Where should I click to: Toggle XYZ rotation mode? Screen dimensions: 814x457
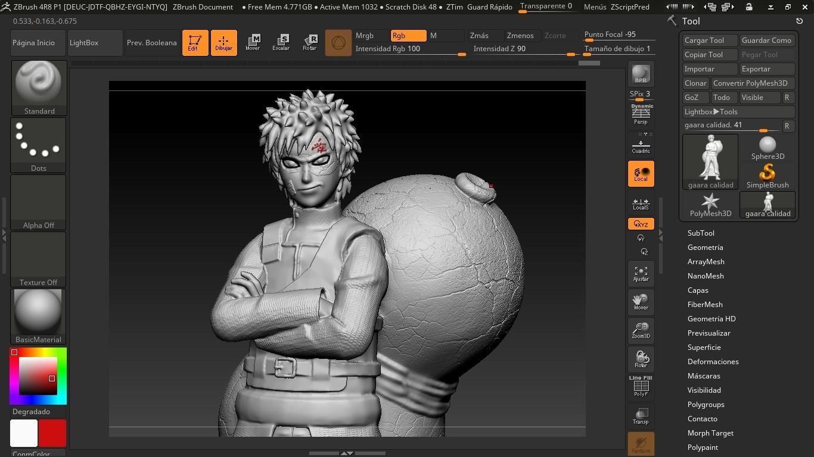pyautogui.click(x=641, y=224)
